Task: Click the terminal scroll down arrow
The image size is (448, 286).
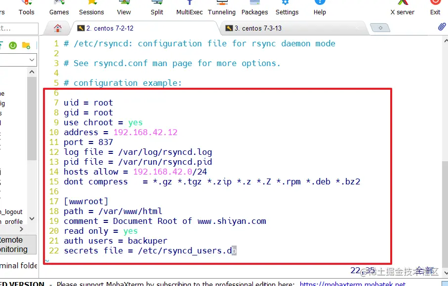Action: [x=446, y=272]
